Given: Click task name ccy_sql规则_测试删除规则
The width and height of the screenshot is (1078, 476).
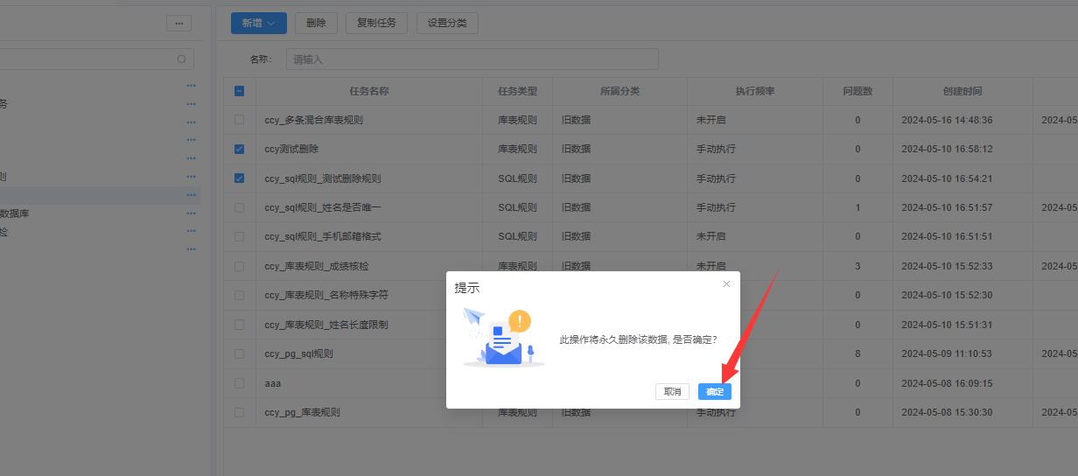Looking at the screenshot, I should click(323, 178).
